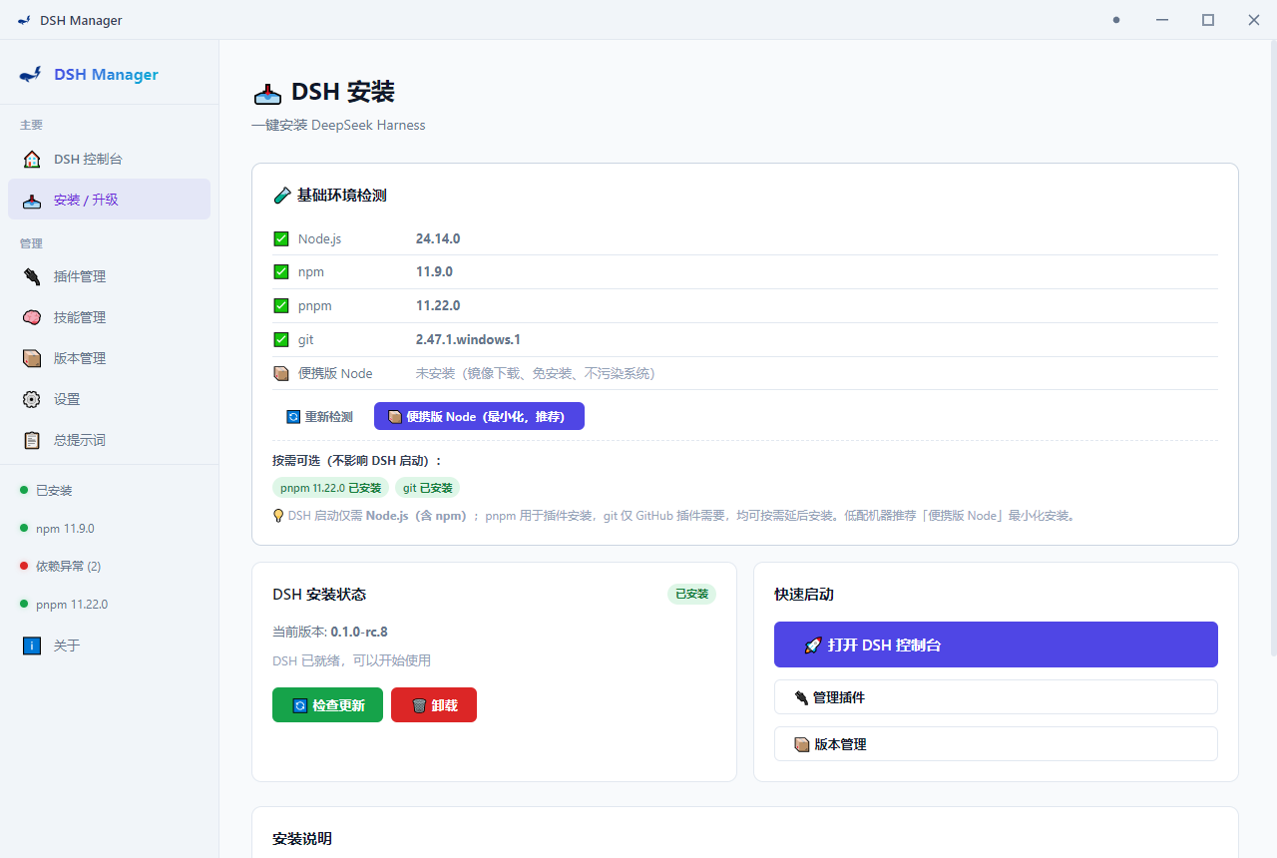Screen dimensions: 1277x858
Task: Click the 安装说明 section heading
Action: (302, 838)
